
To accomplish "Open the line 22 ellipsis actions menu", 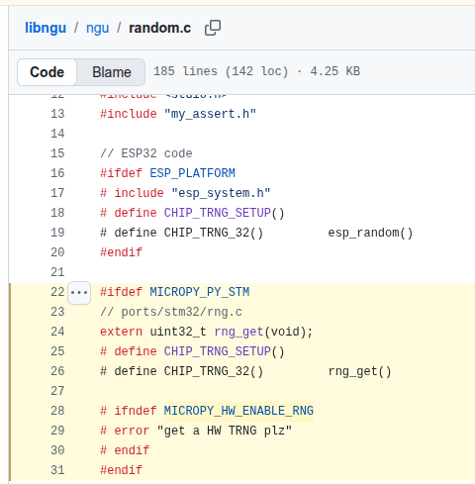I will coord(79,293).
